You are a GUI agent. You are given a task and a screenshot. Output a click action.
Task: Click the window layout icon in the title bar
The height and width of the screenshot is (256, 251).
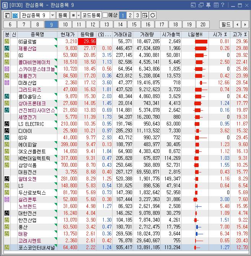pos(193,5)
